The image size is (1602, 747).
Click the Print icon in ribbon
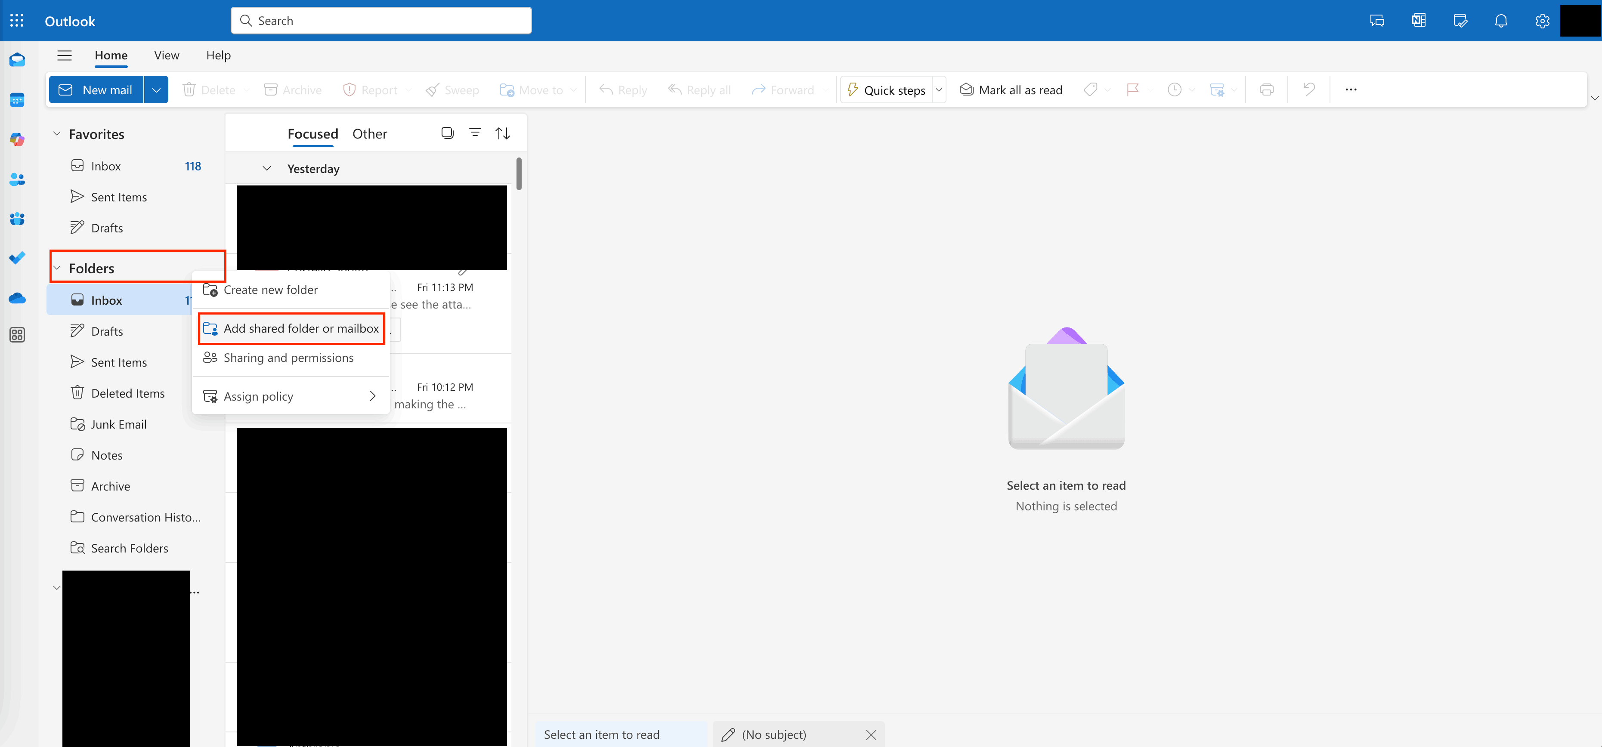[x=1266, y=90]
